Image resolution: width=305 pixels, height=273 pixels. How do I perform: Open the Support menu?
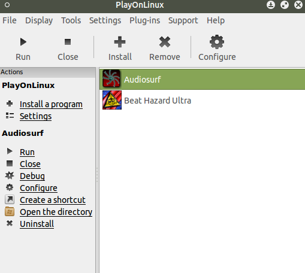click(183, 20)
